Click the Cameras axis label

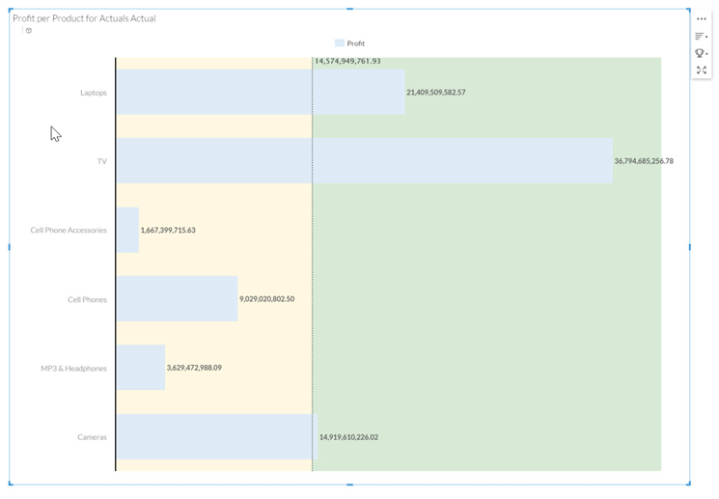pyautogui.click(x=93, y=437)
